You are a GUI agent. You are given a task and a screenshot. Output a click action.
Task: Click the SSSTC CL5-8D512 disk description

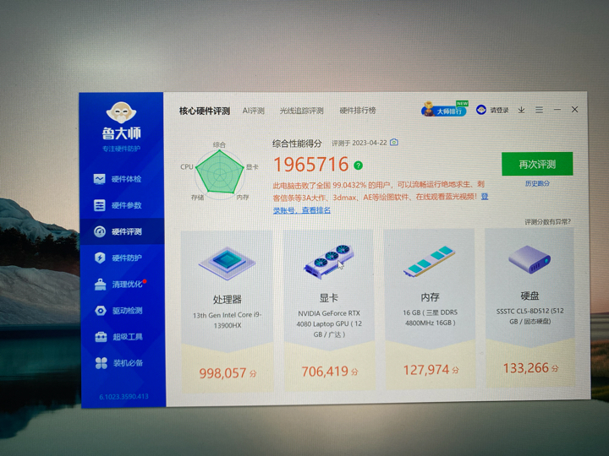point(529,316)
